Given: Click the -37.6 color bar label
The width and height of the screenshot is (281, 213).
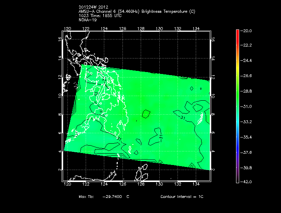Looking at the screenshot, I should (246, 152).
